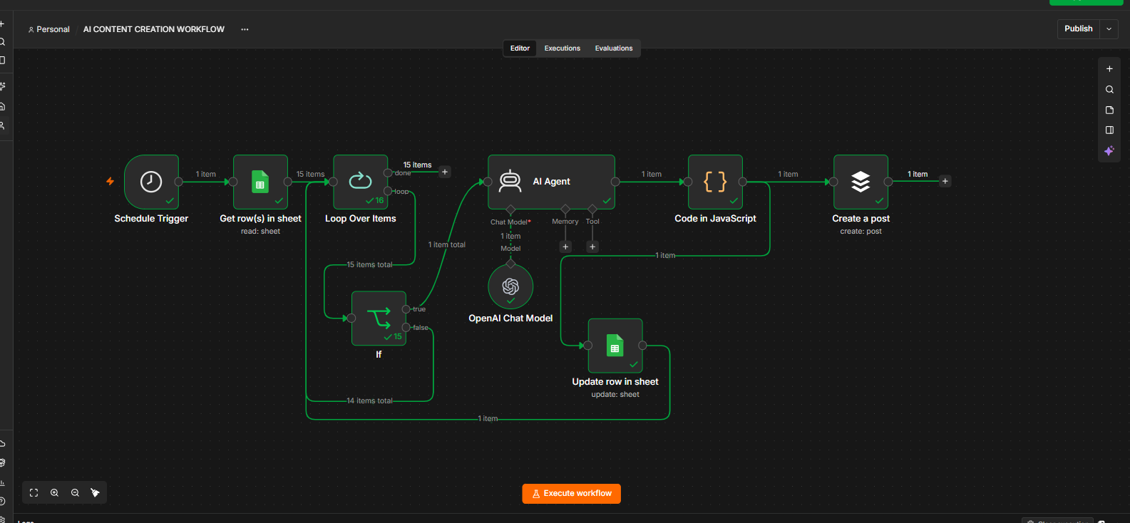
Task: Click the fit-to-view zoom icon
Action: click(34, 493)
